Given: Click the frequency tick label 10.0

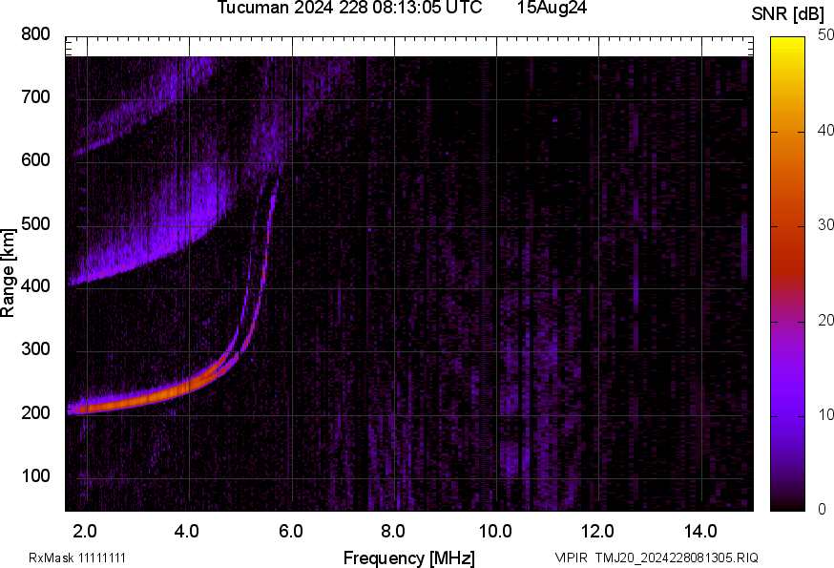Looking at the screenshot, I should coord(495,532).
